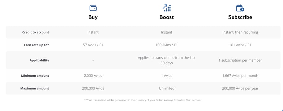Click the 57 Avios / £1 value
283x111 pixels.
coord(93,45)
